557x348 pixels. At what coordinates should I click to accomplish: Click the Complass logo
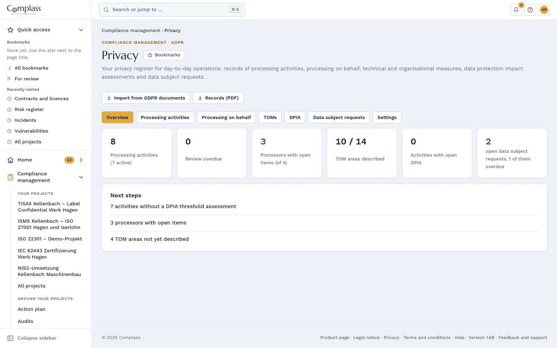(x=24, y=9)
